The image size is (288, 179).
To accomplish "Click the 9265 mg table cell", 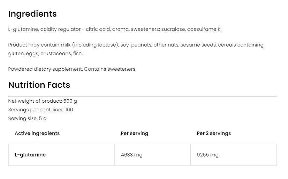I will [207, 155].
